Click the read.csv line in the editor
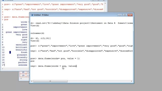This screenshot has height=91, width=162. (82, 23)
